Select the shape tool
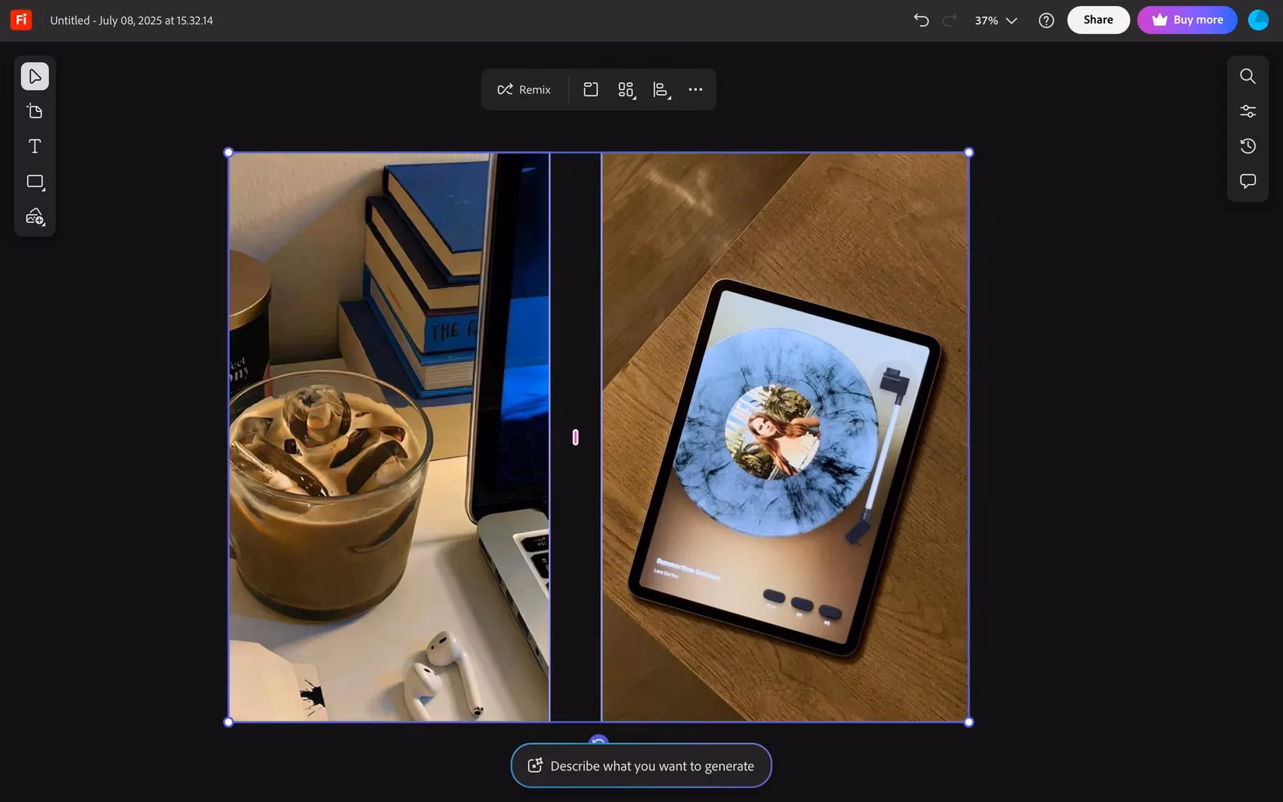This screenshot has height=802, width=1283. tap(34, 181)
